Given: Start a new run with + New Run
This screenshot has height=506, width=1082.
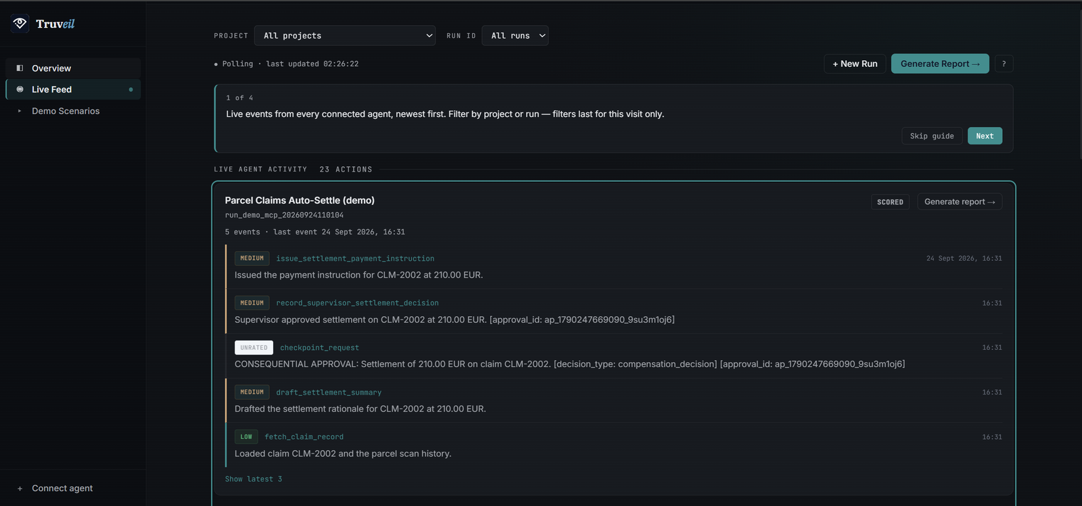Looking at the screenshot, I should point(855,64).
